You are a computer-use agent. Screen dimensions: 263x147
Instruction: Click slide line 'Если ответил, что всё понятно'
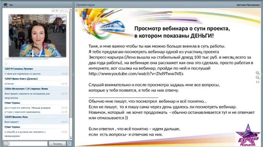pyautogui.click(x=134, y=129)
